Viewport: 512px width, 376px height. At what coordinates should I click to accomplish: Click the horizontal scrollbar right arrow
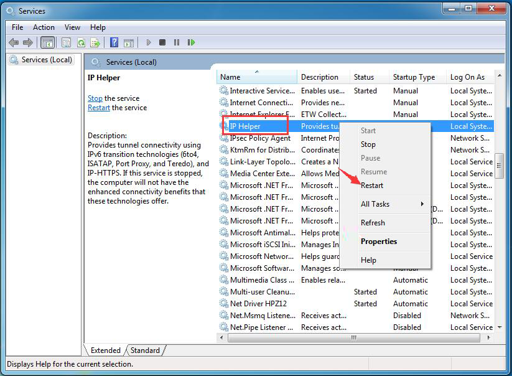(488, 337)
